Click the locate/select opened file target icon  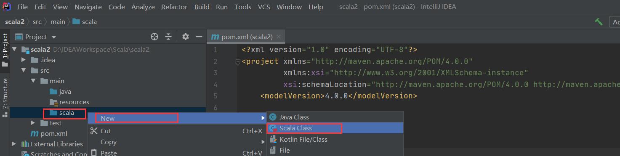tap(154, 37)
